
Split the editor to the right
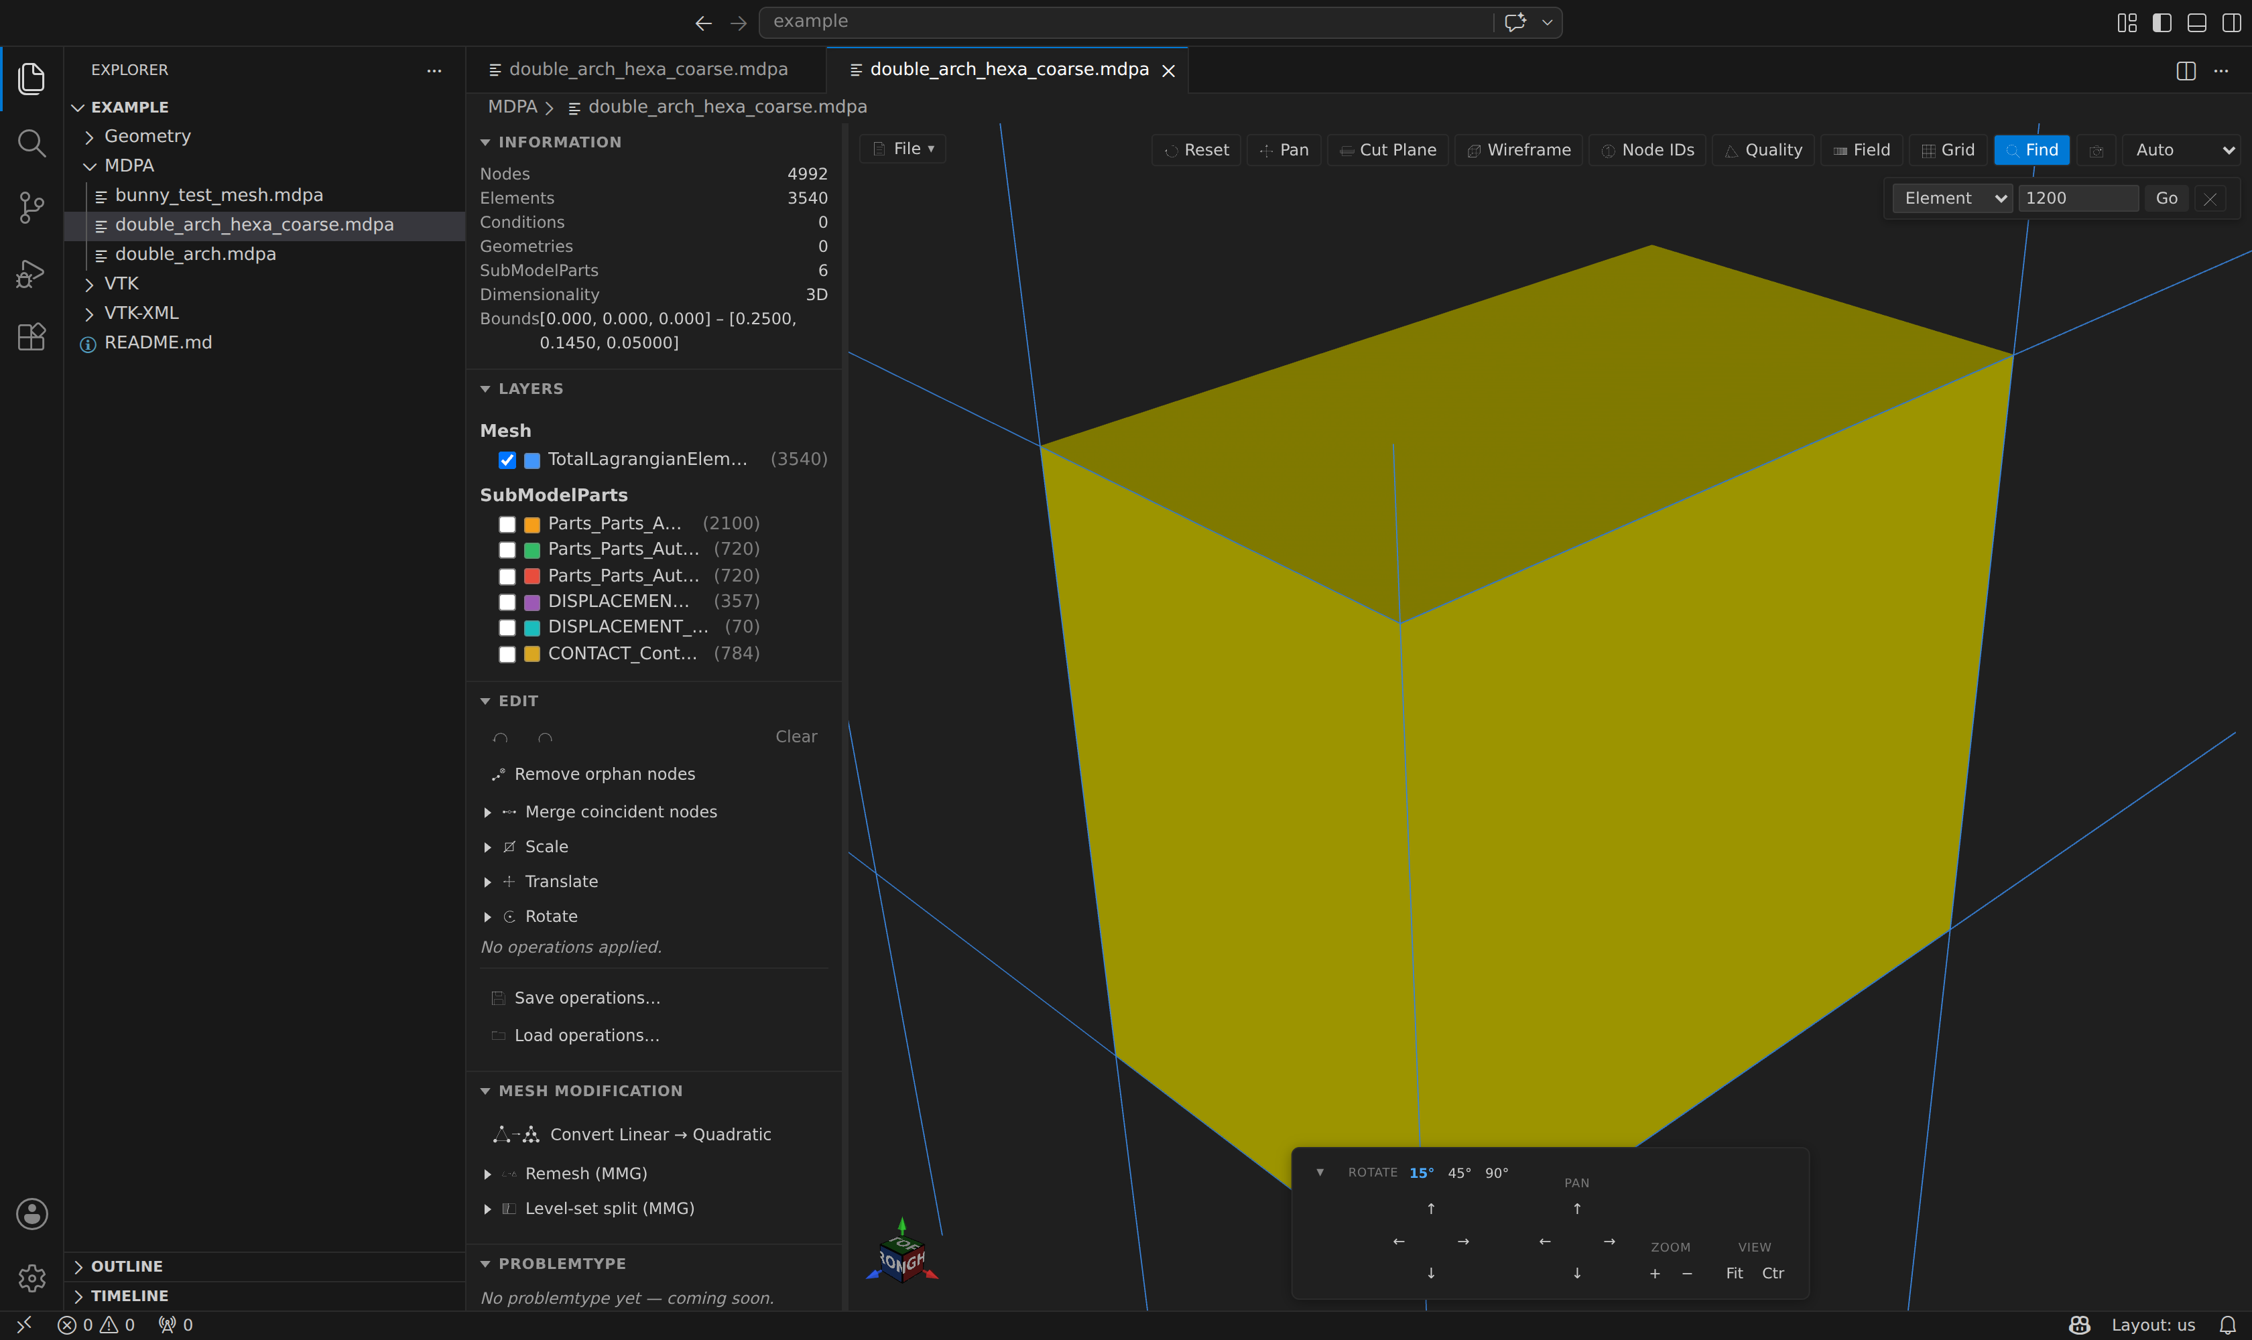tap(2186, 70)
